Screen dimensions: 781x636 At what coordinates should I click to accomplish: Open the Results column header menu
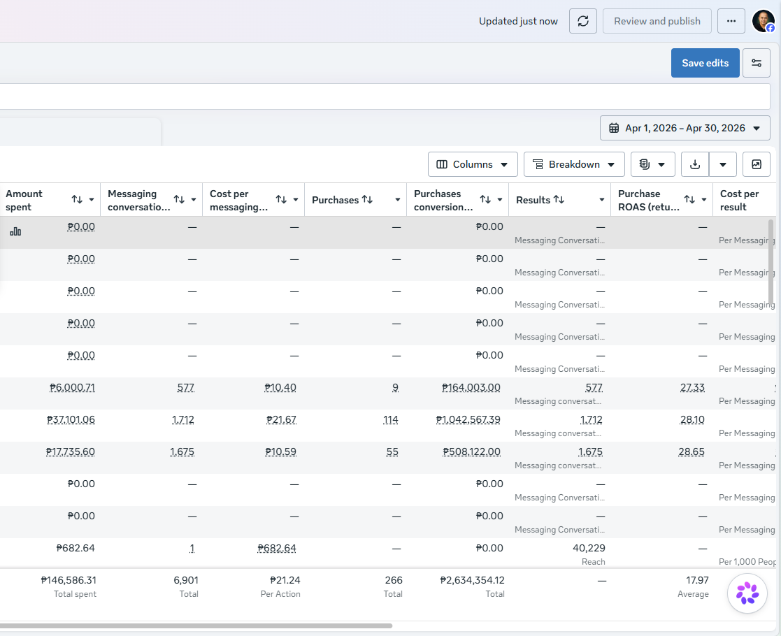click(x=602, y=200)
